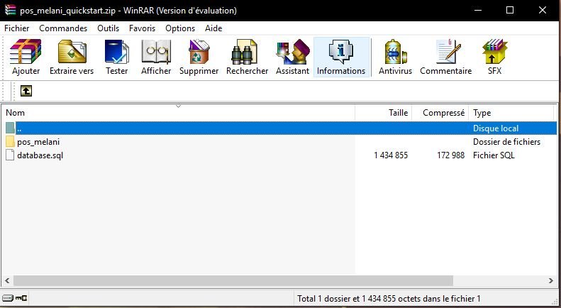Maximize the WinRAR window
This screenshot has height=308, width=561.
[x=510, y=10]
